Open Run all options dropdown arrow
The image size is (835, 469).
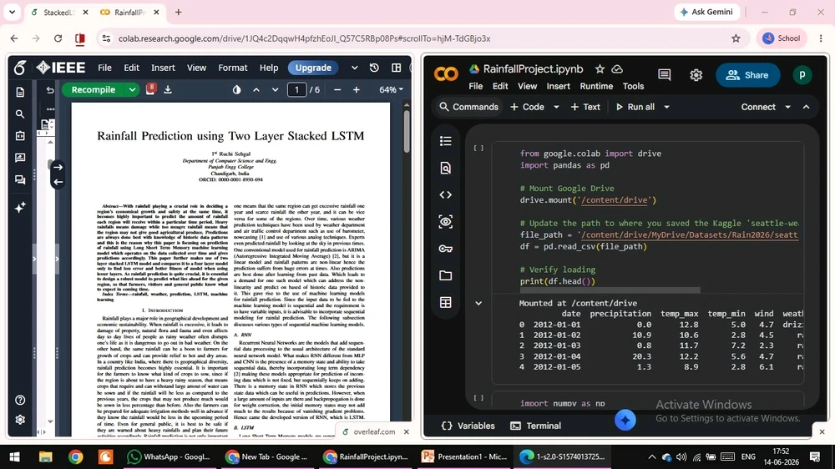tap(666, 107)
